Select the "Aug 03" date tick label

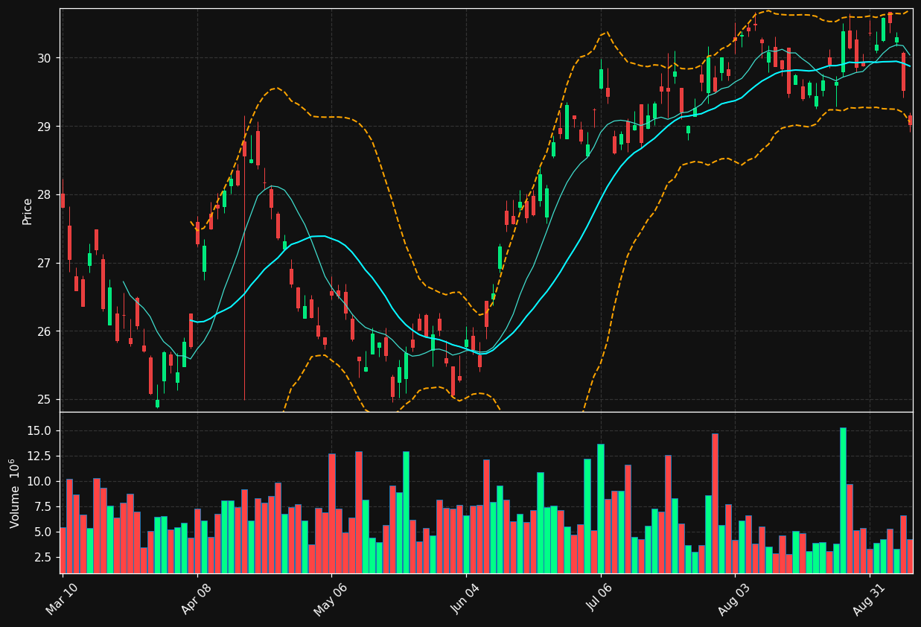click(x=735, y=600)
